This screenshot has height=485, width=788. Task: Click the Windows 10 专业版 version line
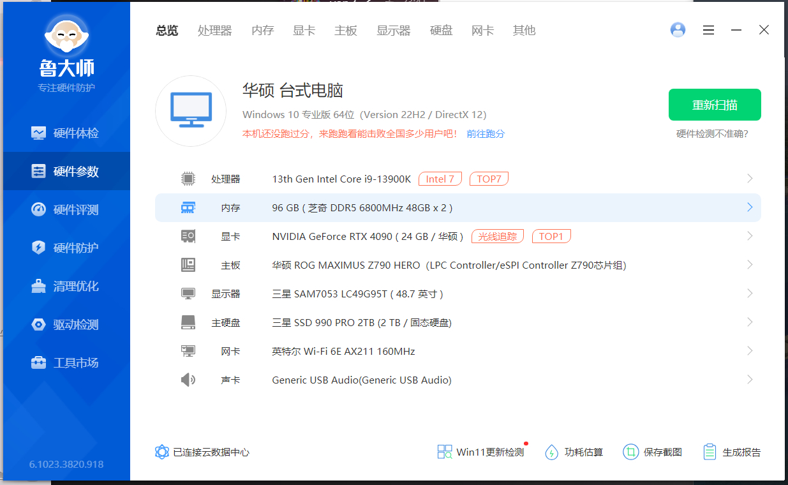pos(364,115)
